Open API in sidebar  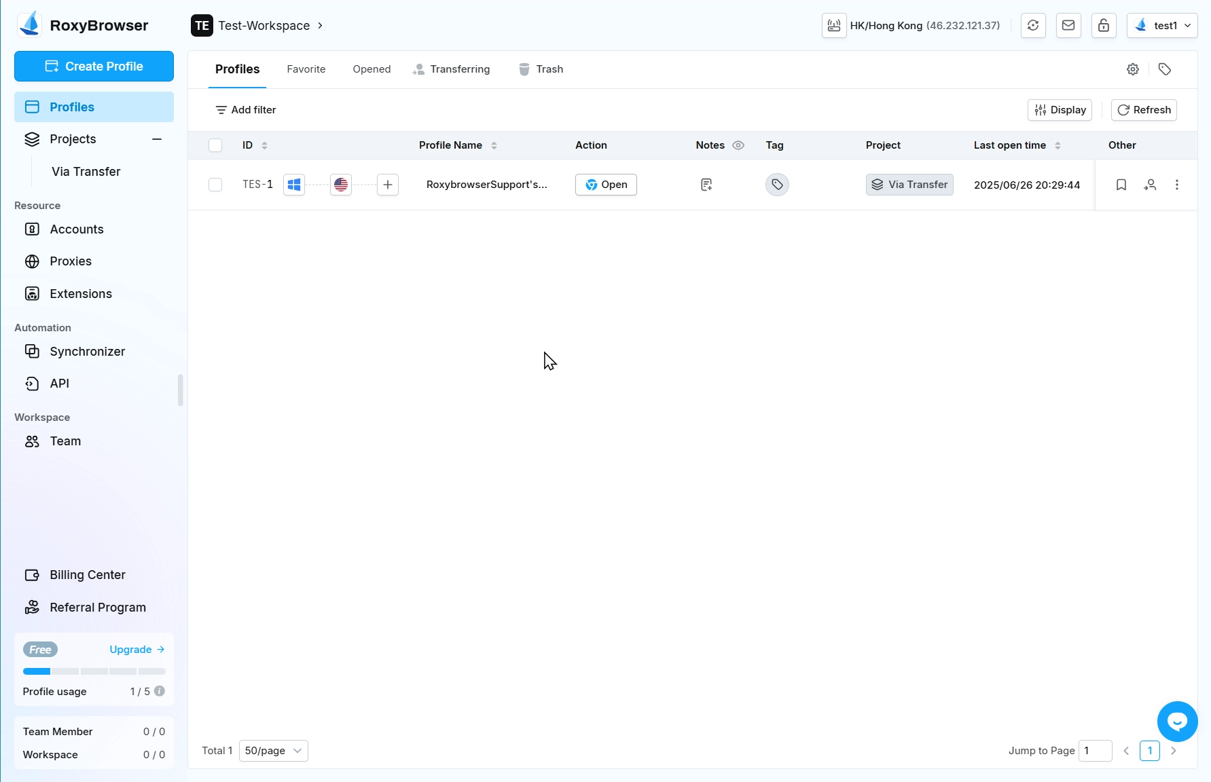pyautogui.click(x=94, y=384)
